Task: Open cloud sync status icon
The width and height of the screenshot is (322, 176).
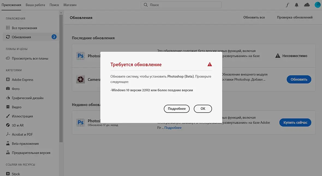Action: click(307, 5)
